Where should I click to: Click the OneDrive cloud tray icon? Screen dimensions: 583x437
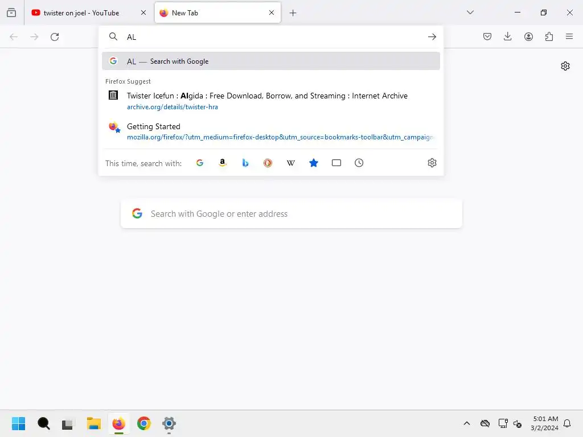pyautogui.click(x=485, y=423)
